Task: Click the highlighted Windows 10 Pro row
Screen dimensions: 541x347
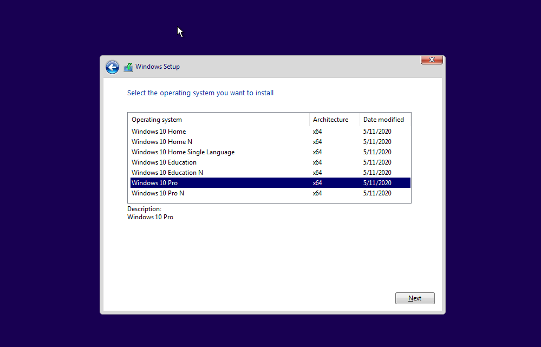Action: 155,183
